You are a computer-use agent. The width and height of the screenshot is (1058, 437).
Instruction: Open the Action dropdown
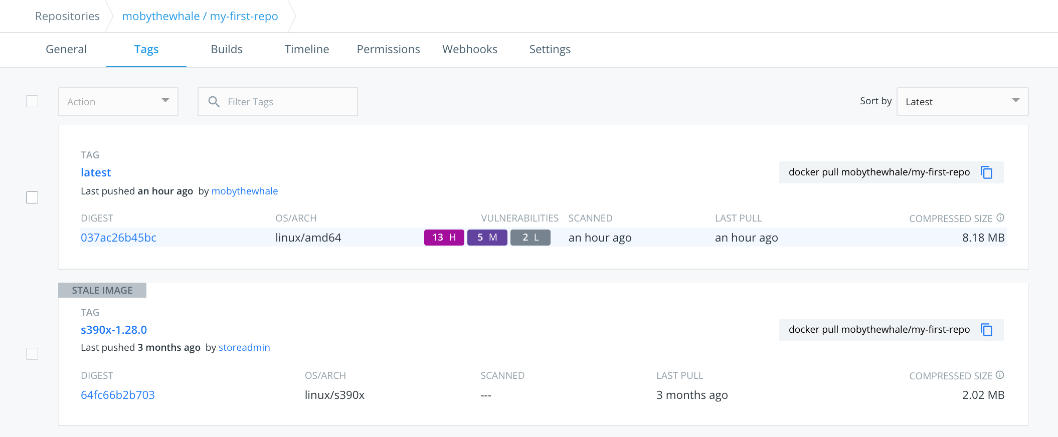(118, 102)
